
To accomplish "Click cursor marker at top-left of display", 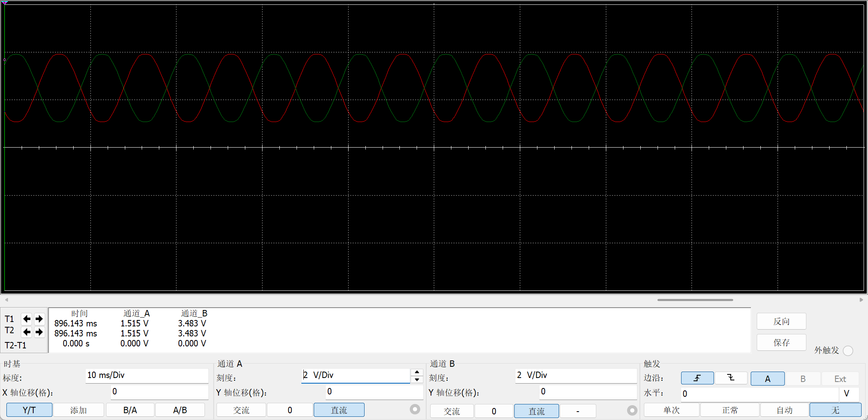I will [5, 3].
